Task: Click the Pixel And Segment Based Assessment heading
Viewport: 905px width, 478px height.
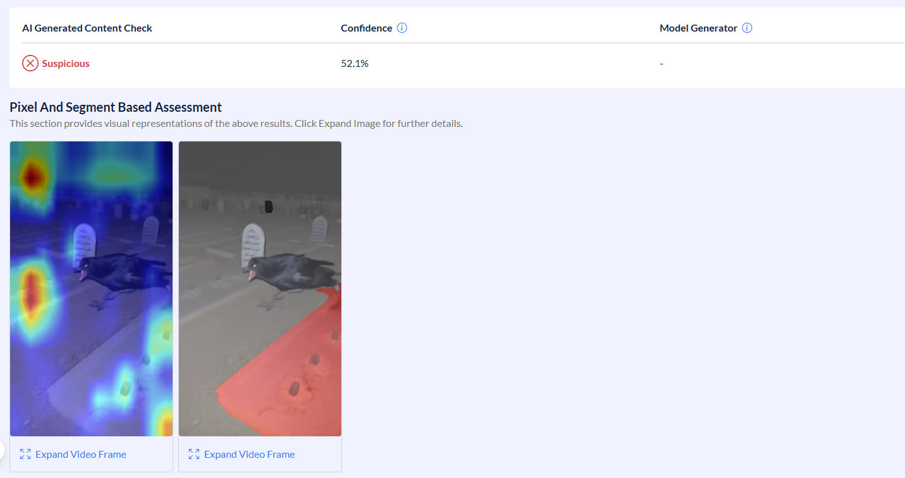Action: point(116,107)
